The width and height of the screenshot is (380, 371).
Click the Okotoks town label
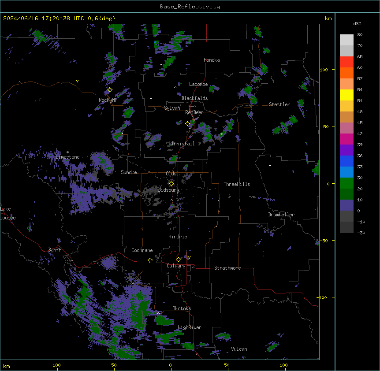click(x=182, y=308)
